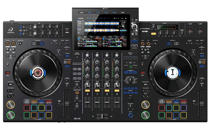Select deck 3 on left deck select
The width and height of the screenshot is (213, 130).
[34, 44]
